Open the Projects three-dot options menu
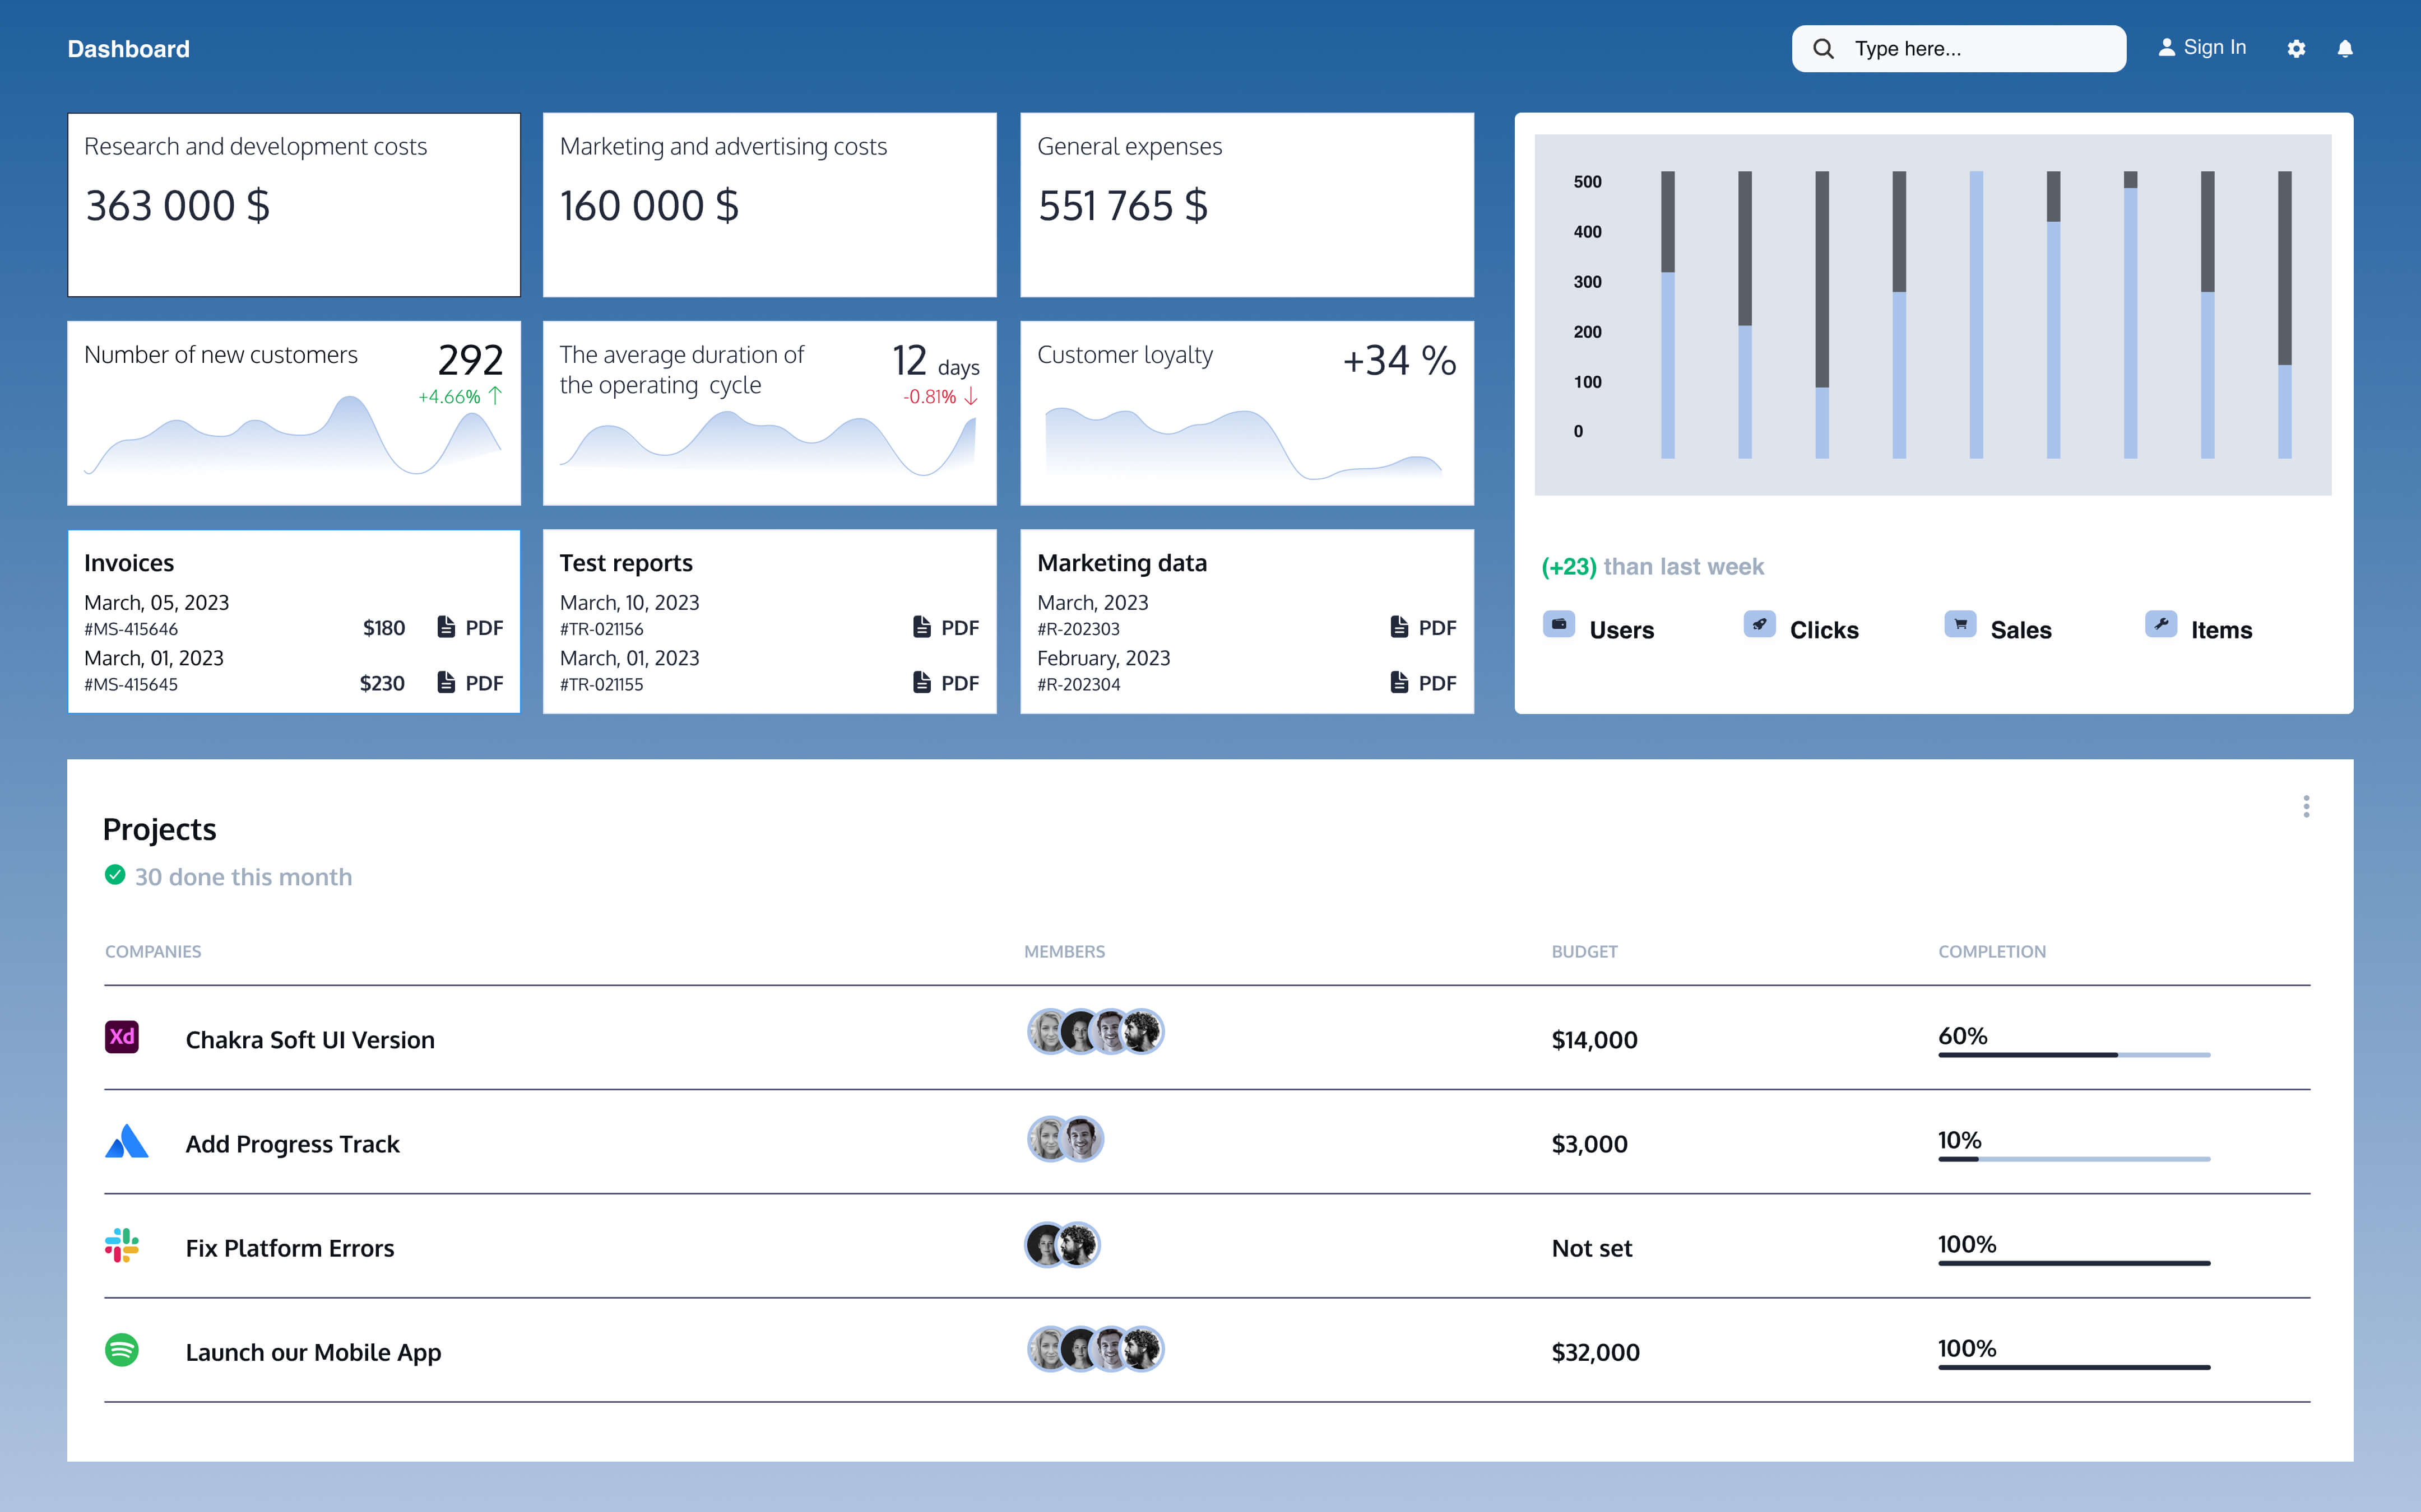This screenshot has width=2421, height=1512. 2306,806
